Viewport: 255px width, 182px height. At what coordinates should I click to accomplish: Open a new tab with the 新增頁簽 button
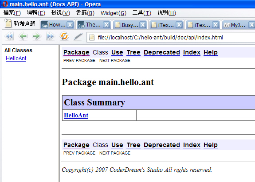tap(20, 23)
